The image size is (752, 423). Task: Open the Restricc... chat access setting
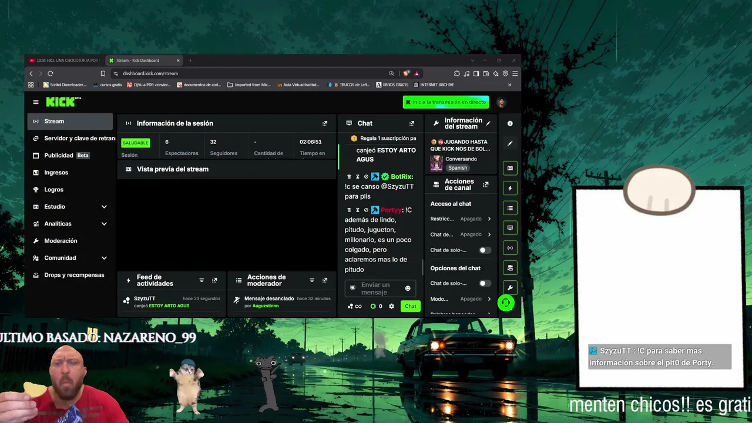tap(461, 219)
